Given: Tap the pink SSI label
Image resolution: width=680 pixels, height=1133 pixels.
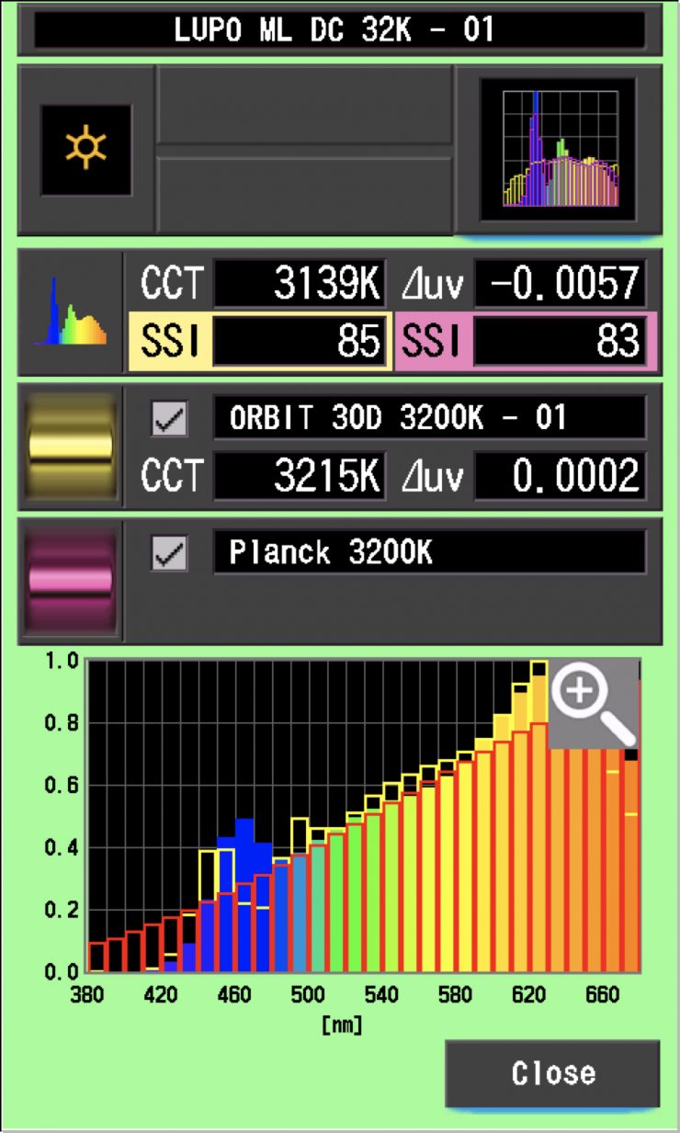Looking at the screenshot, I should 433,342.
